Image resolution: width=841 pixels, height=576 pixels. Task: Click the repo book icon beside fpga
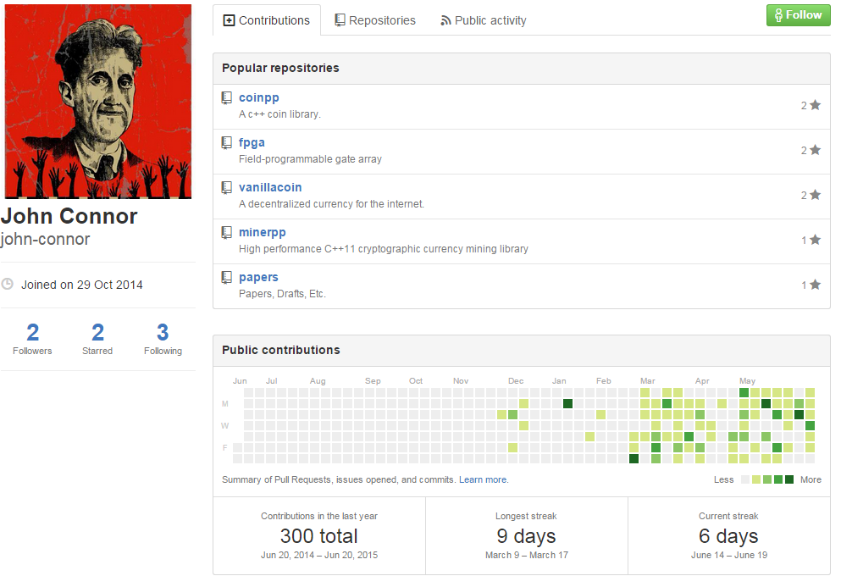[227, 142]
